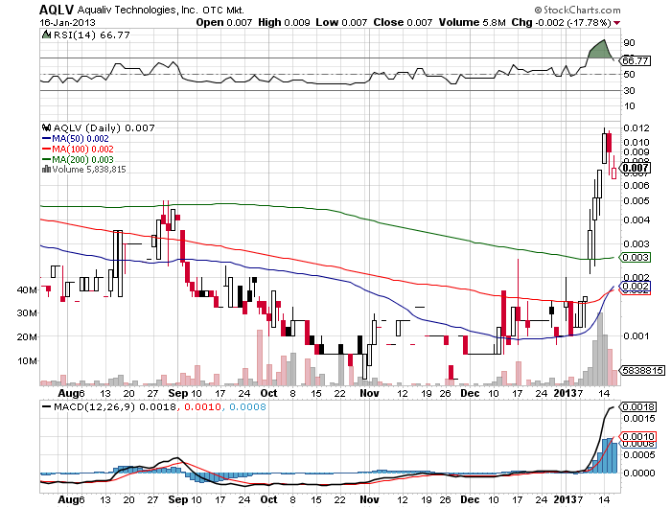The width and height of the screenshot is (671, 508).
Task: Click the Close 0.007 value in header
Action: (403, 22)
